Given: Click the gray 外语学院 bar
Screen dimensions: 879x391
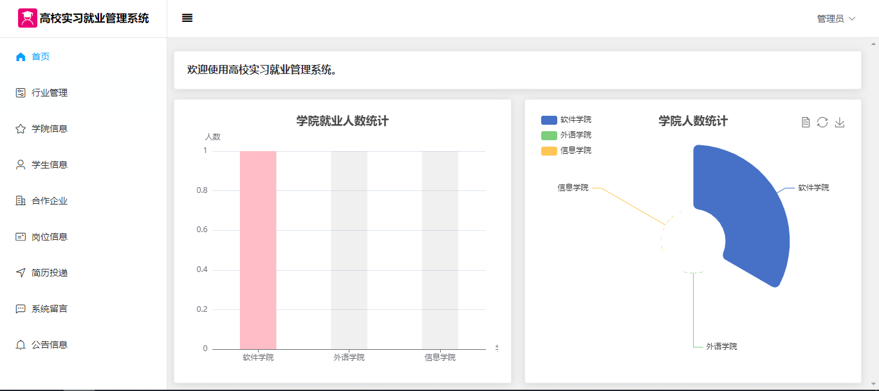Looking at the screenshot, I should (349, 250).
